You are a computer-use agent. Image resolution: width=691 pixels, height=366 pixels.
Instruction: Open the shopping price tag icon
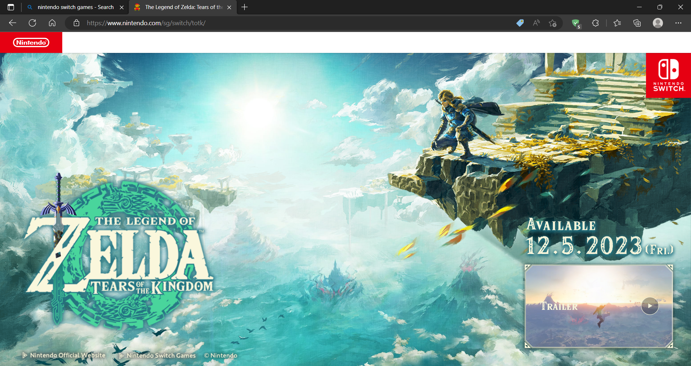point(520,23)
